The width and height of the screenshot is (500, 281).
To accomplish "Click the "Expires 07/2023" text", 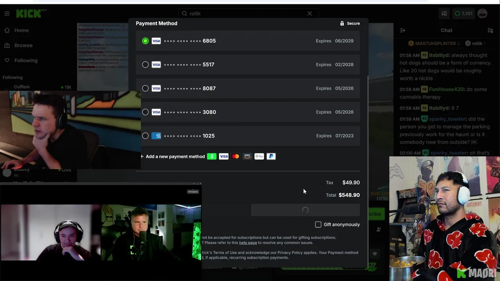I will (x=335, y=136).
